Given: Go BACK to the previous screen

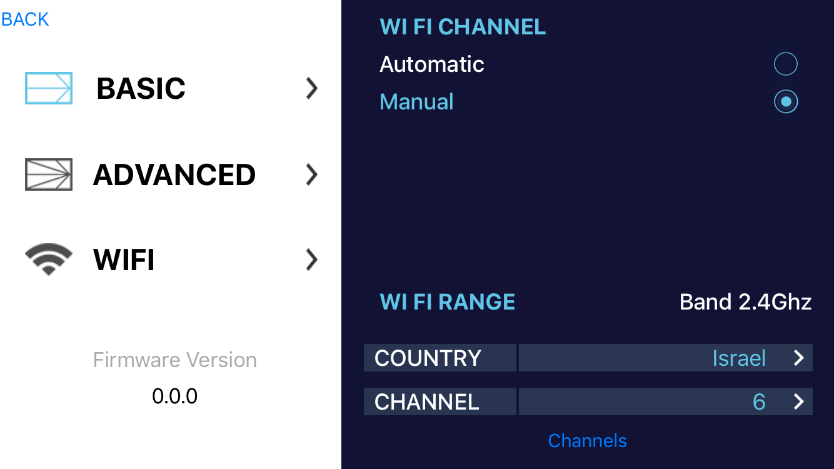Looking at the screenshot, I should pos(25,19).
